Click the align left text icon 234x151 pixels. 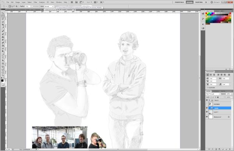pos(207,75)
